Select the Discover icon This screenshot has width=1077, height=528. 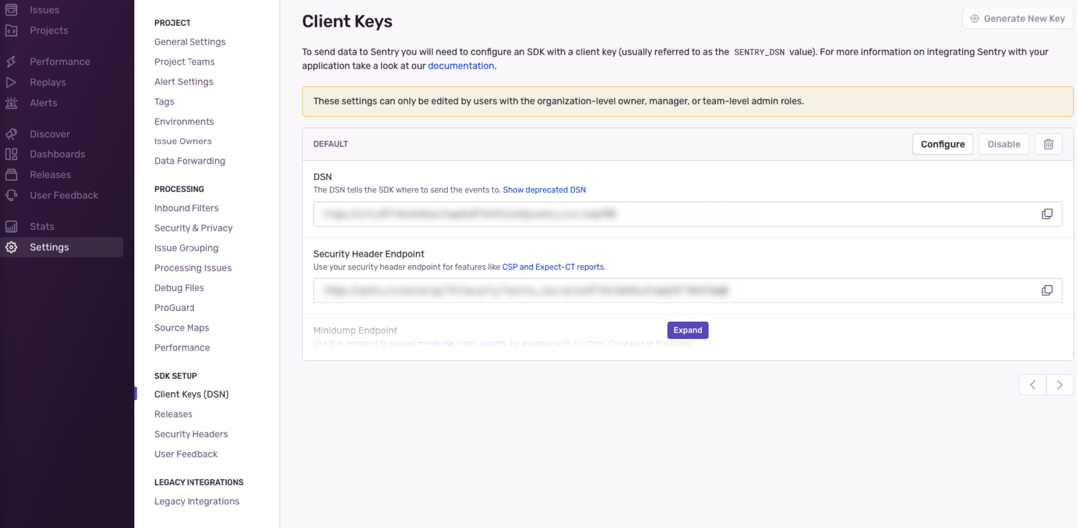coord(49,134)
